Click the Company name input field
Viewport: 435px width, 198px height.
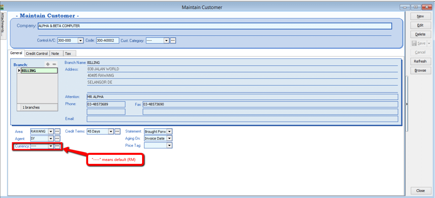tap(214, 26)
